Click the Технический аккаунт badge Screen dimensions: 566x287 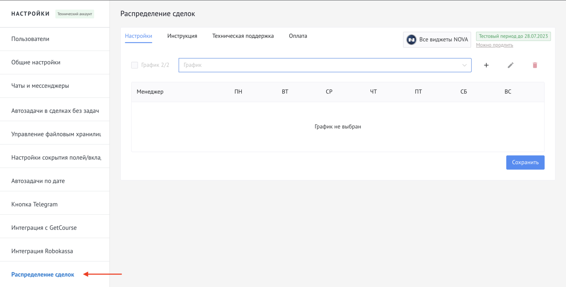(x=74, y=14)
